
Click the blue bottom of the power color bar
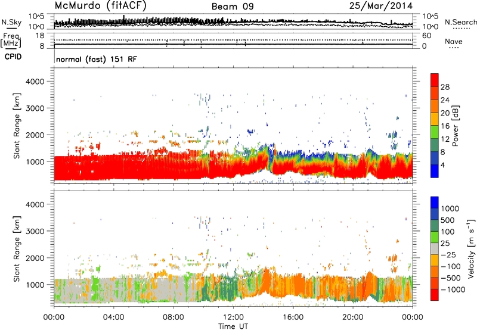[435, 171]
